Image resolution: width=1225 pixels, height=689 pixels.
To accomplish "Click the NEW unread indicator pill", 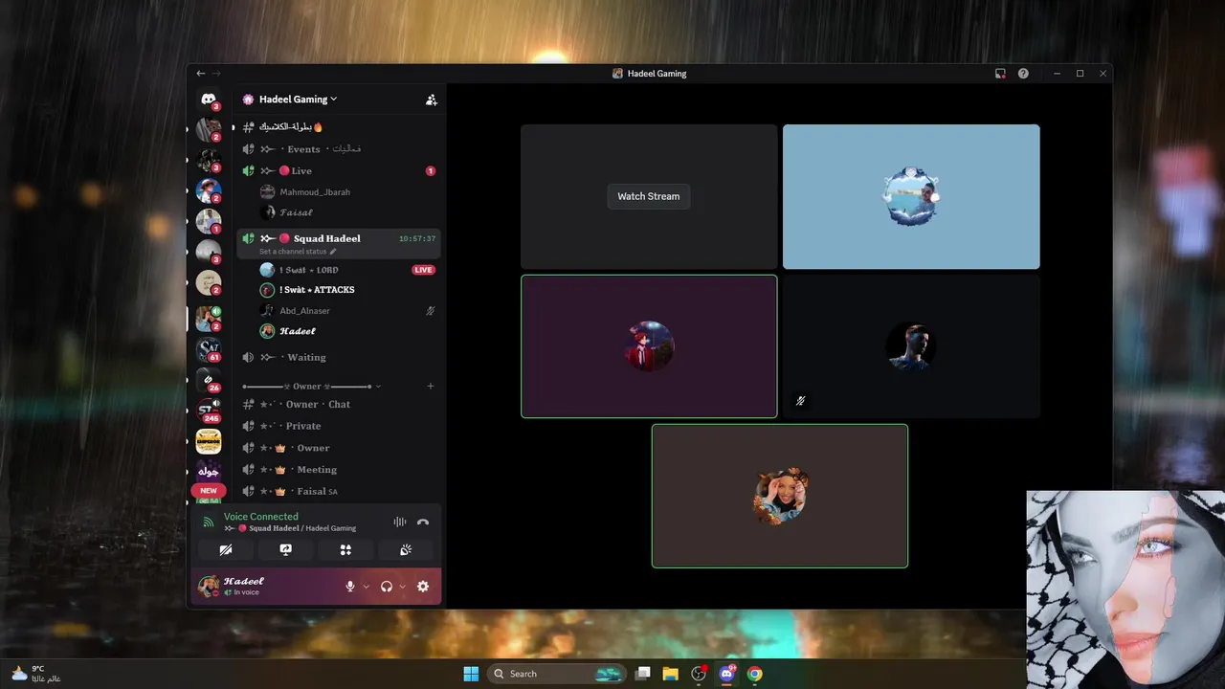I will tap(209, 490).
